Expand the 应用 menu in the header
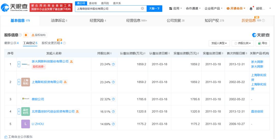275x139 pixels. click(176, 8)
